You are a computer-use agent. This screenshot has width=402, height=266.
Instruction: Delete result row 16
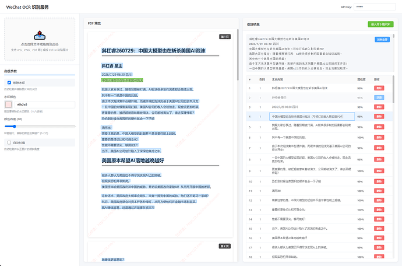pyautogui.click(x=379, y=238)
